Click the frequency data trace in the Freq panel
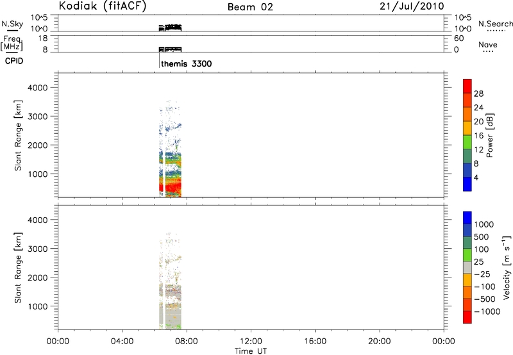 pos(170,49)
